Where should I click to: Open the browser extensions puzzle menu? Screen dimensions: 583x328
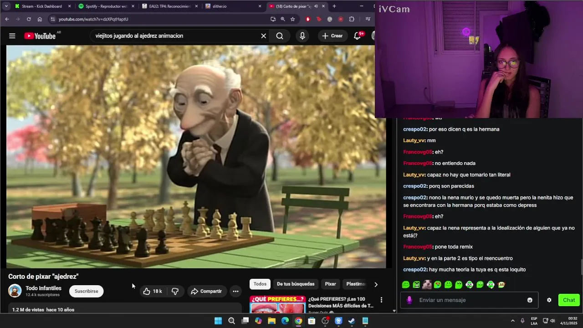pos(352,19)
